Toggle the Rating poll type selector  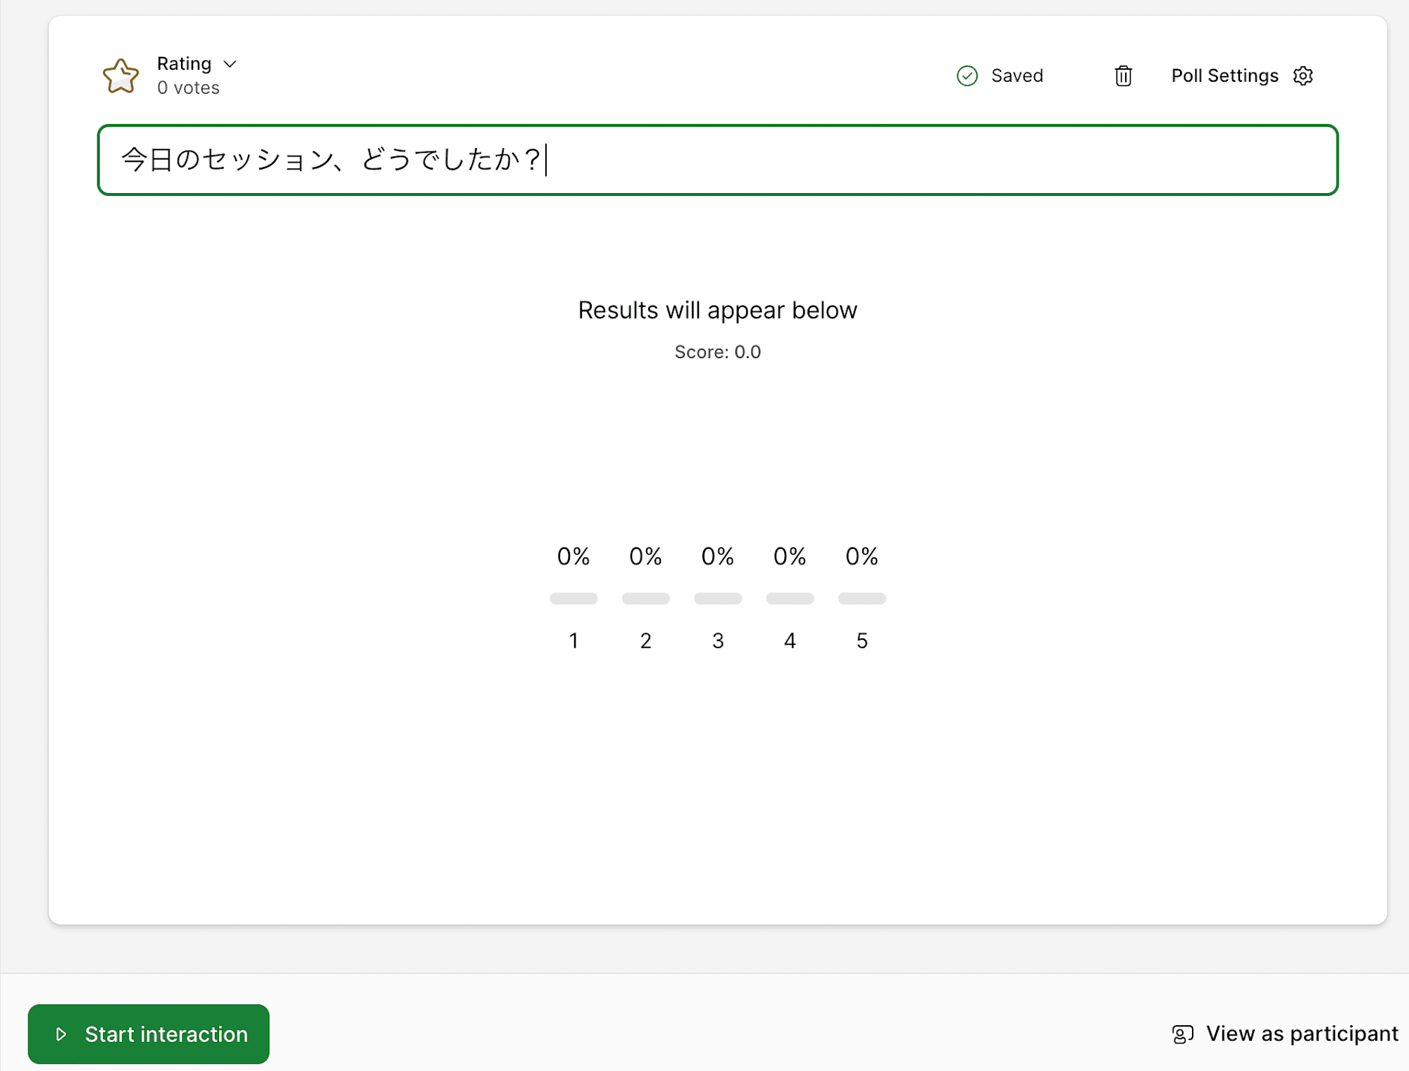pos(198,63)
